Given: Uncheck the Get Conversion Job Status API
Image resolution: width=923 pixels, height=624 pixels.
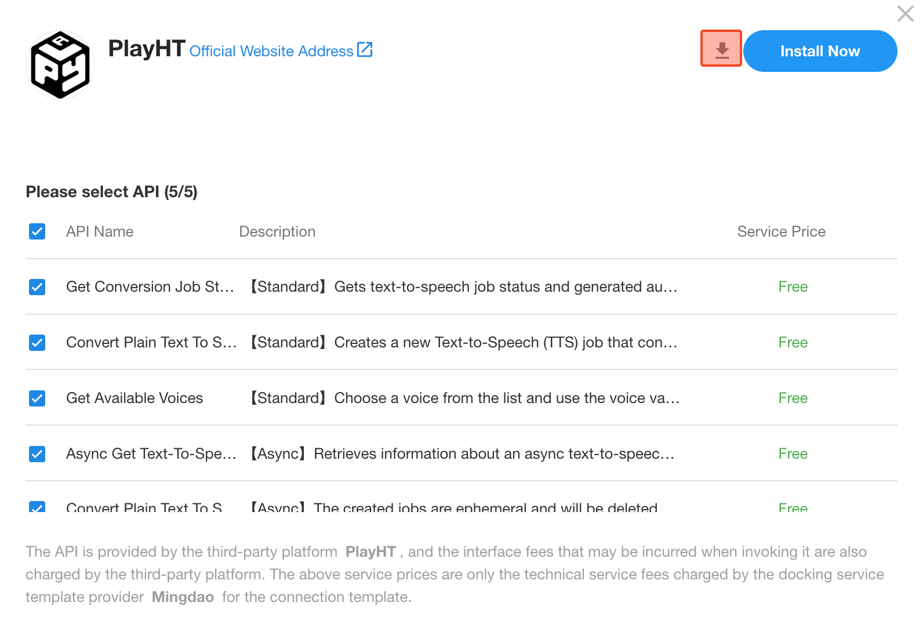Looking at the screenshot, I should click(x=37, y=287).
